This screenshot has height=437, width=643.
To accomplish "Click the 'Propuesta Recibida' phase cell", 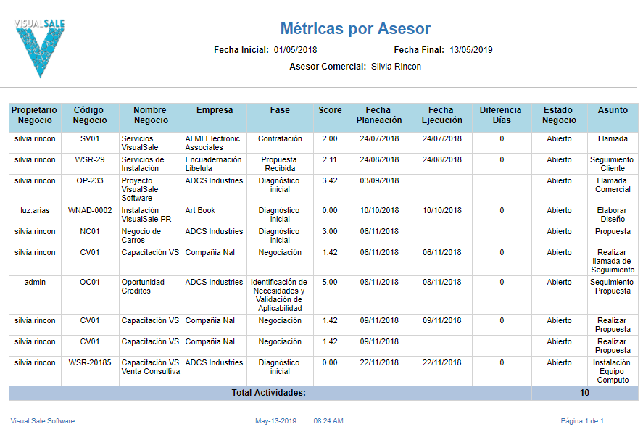I will 280,164.
